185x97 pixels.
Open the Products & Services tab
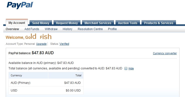click(x=158, y=23)
